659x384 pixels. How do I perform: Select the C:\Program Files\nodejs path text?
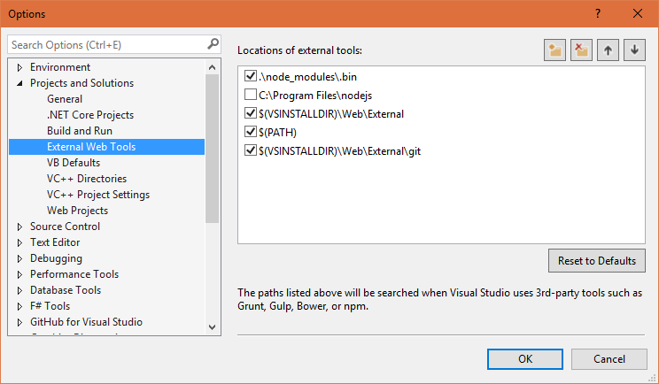point(315,96)
